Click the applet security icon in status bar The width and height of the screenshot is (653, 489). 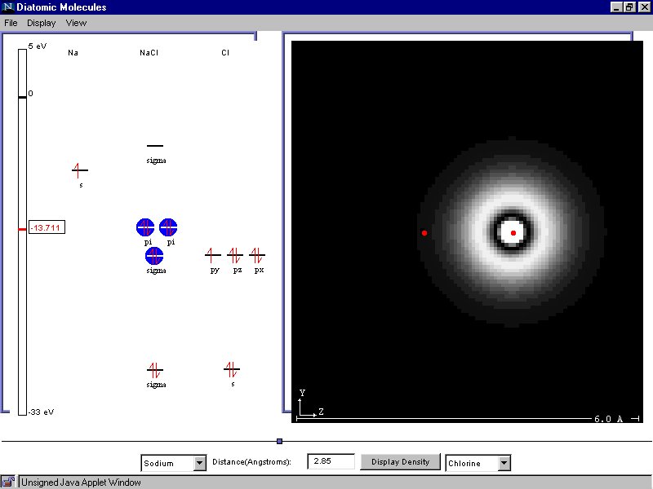[x=8, y=482]
